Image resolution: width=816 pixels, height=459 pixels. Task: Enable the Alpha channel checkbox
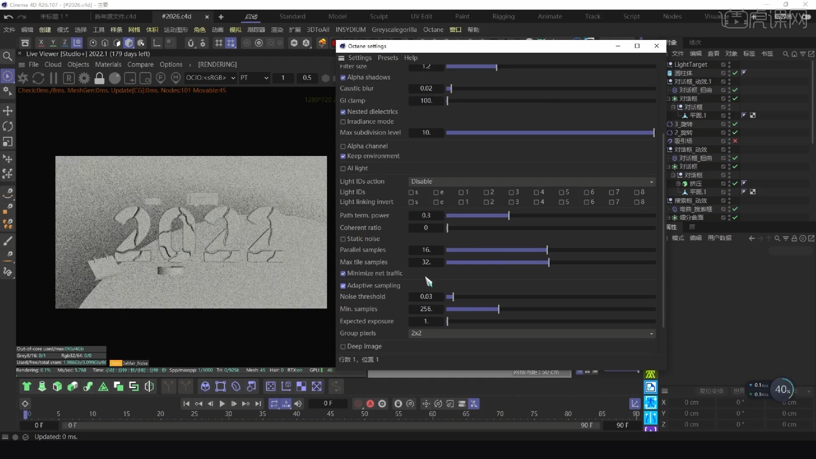[x=343, y=147]
